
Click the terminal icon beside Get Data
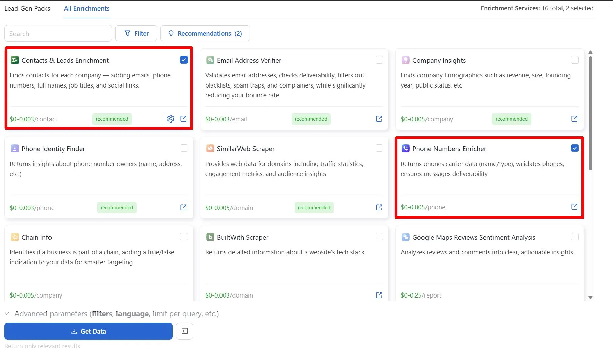pos(184,331)
